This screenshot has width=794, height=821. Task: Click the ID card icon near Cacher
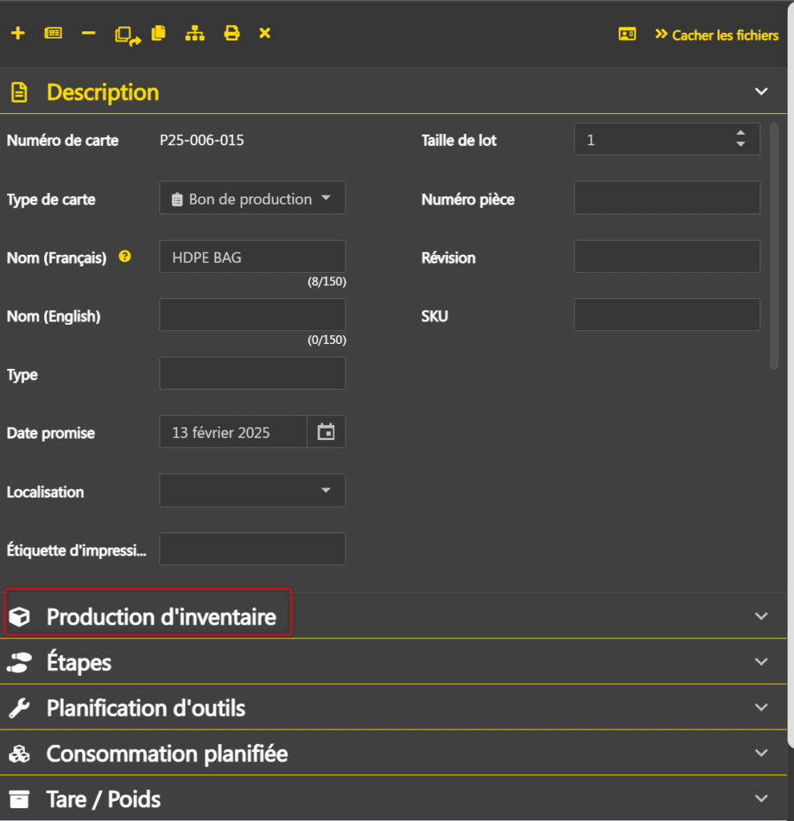click(627, 34)
